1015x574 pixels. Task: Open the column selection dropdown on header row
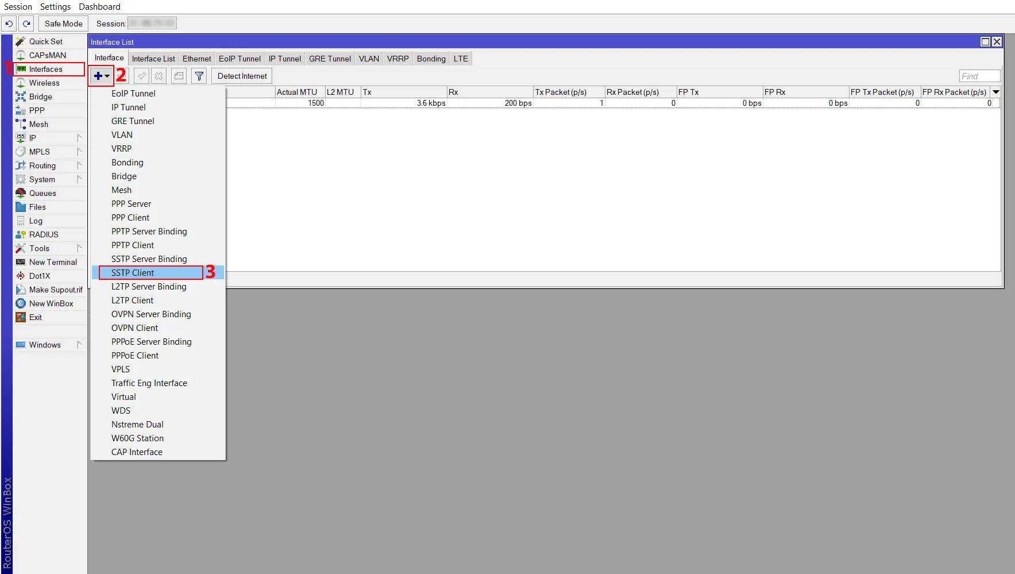996,91
